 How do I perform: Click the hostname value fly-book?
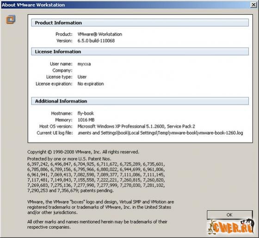86,113
